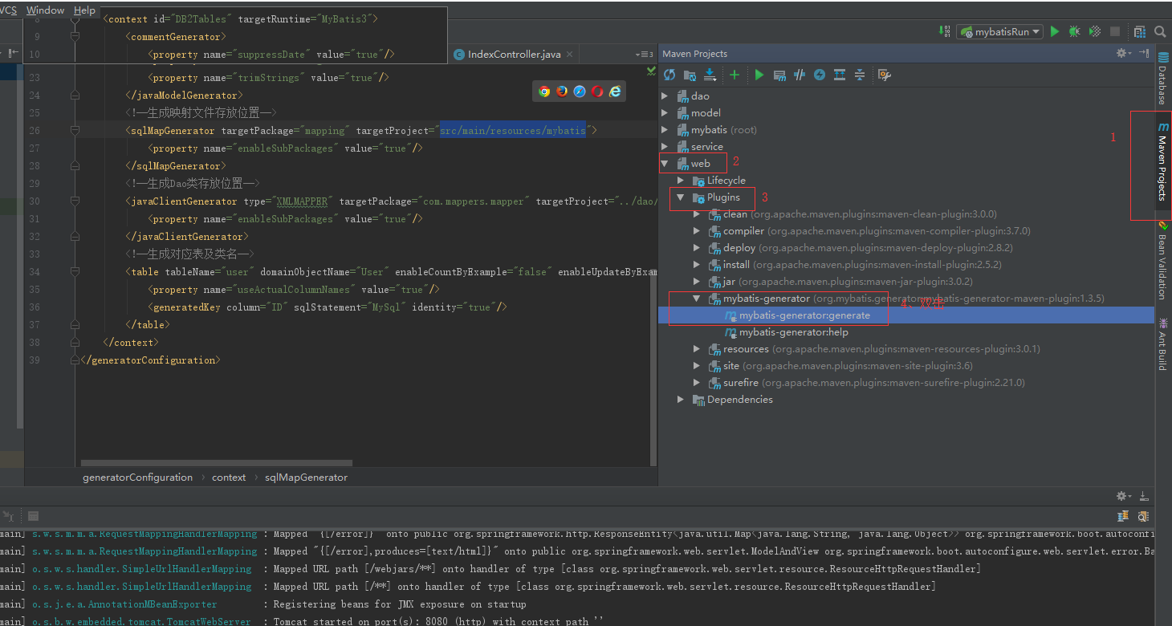Open in Opera browser icon
The image size is (1172, 626).
[x=597, y=91]
